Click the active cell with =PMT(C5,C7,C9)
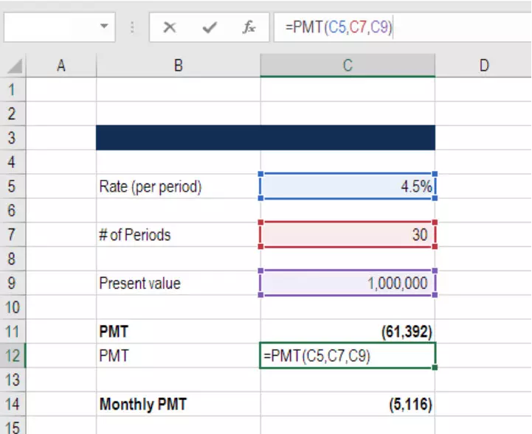This screenshot has width=532, height=434. [348, 355]
